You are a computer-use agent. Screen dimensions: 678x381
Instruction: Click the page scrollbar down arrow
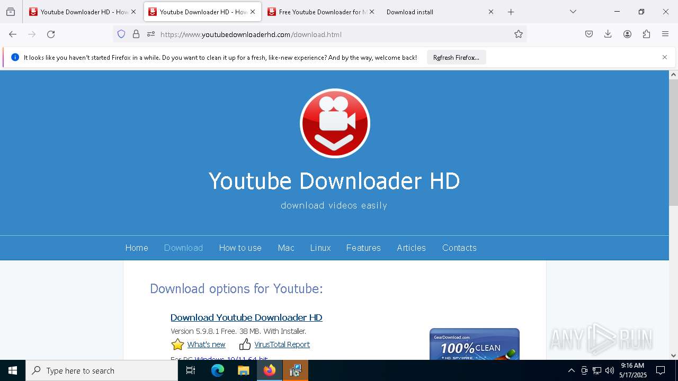pos(673,356)
